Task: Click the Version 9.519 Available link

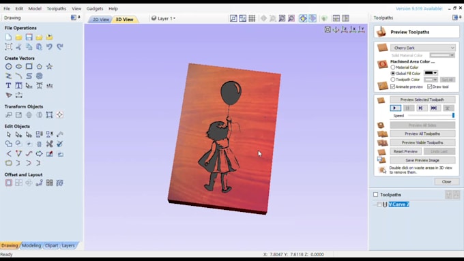Action: [x=419, y=9]
